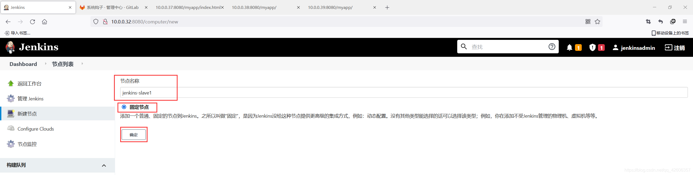Click the green up-arrow 返回工作台 icon

(11, 83)
